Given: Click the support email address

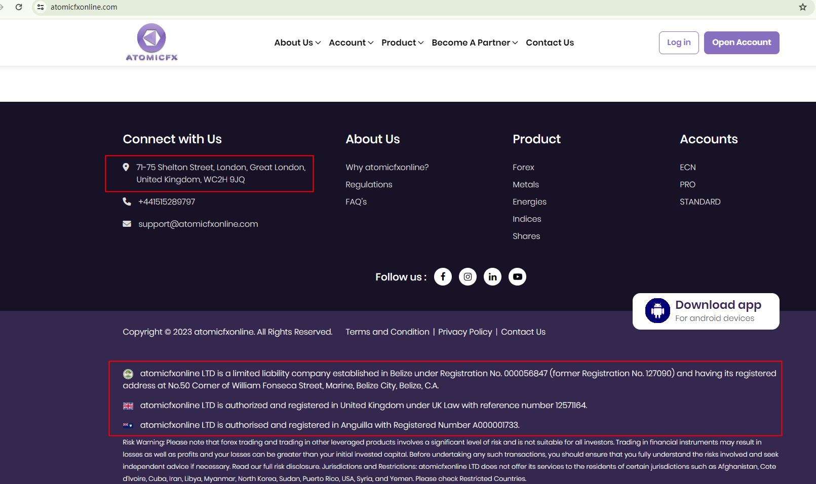Looking at the screenshot, I should 198,224.
